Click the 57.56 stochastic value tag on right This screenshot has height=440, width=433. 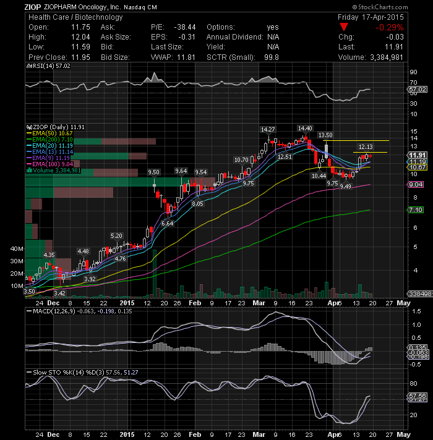coord(418,396)
